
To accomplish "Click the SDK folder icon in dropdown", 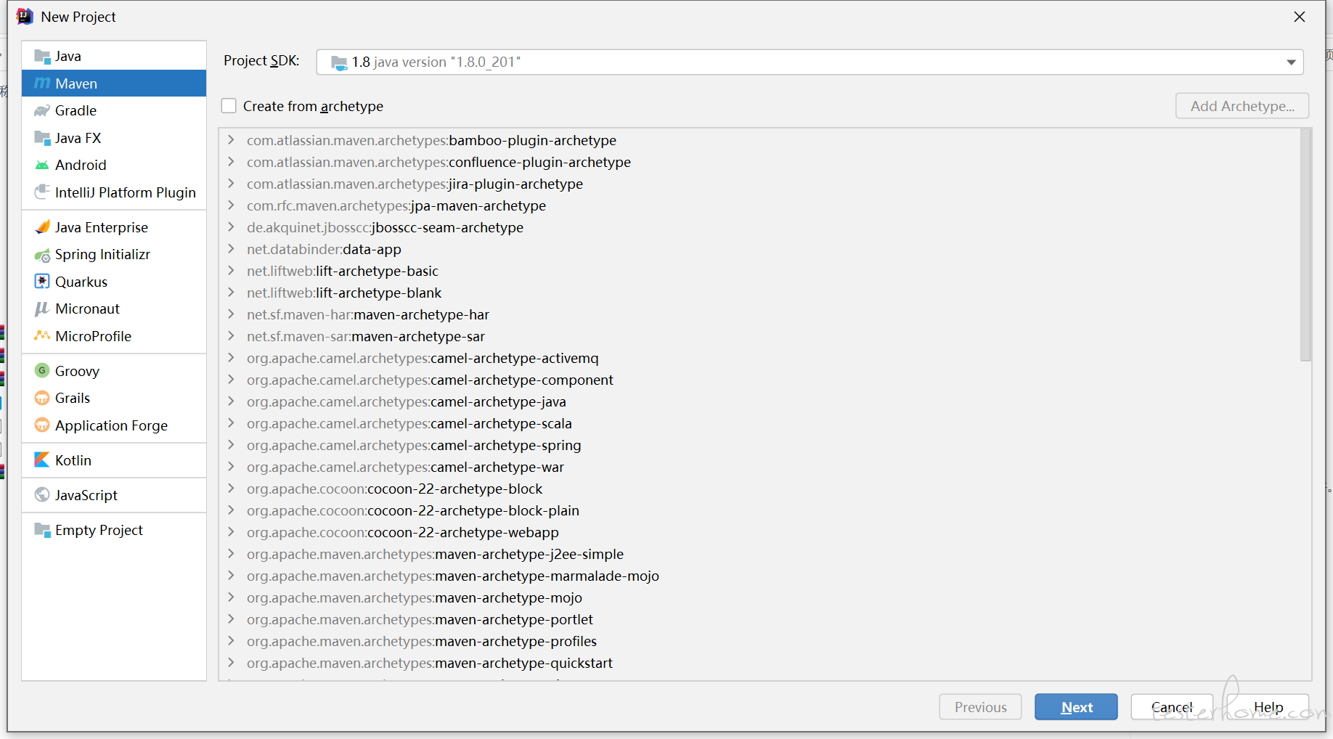I will click(x=339, y=62).
